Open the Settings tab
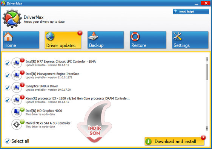The image size is (212, 149). coord(190,40)
